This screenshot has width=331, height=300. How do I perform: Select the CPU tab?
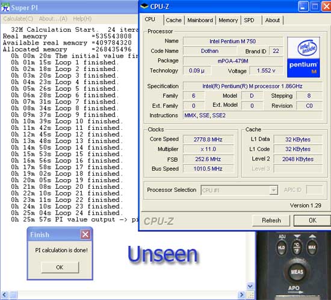150,19
